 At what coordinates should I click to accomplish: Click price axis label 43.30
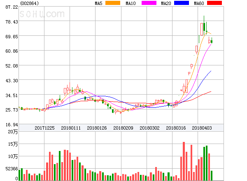click(x=12, y=81)
